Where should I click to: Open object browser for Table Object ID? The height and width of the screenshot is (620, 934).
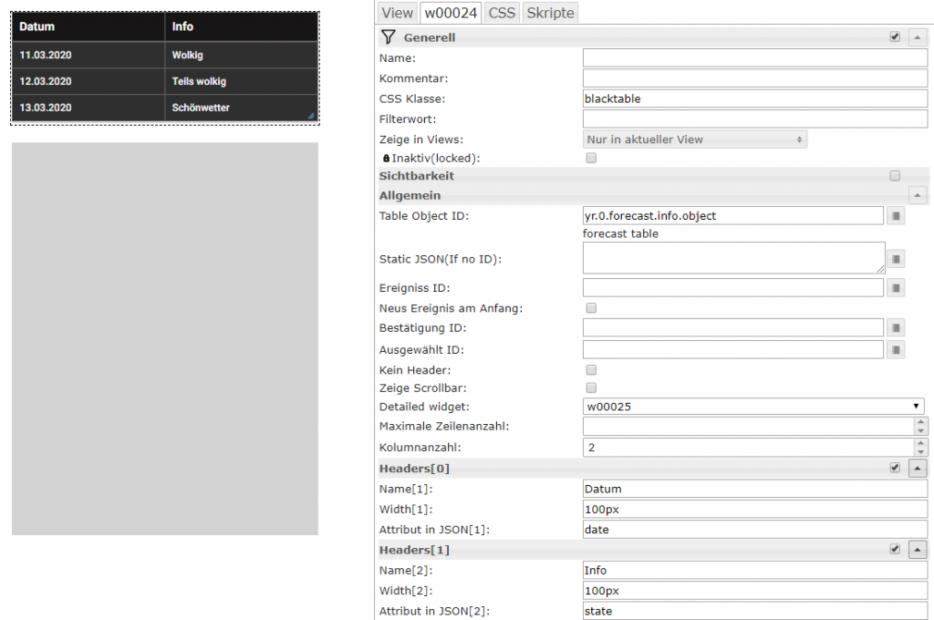(896, 216)
